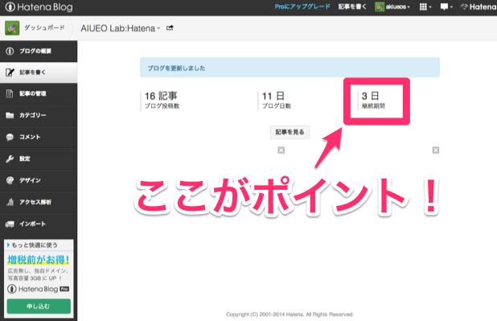Image resolution: width=497 pixels, height=321 pixels.
Task: Click the pencil write-entry sidebar icon
Action: click(10, 72)
